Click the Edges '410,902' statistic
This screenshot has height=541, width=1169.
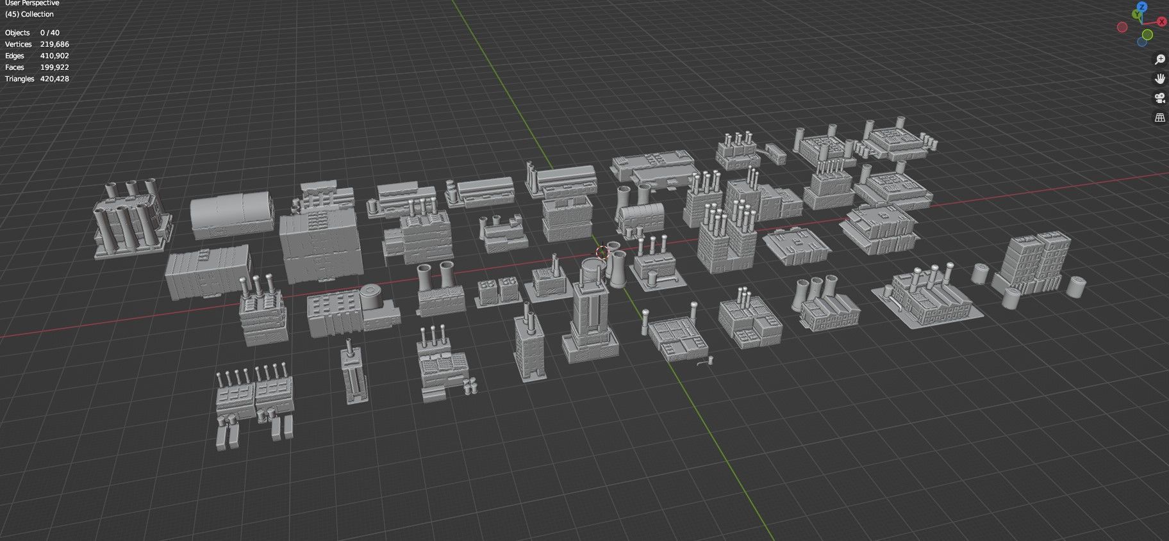54,56
